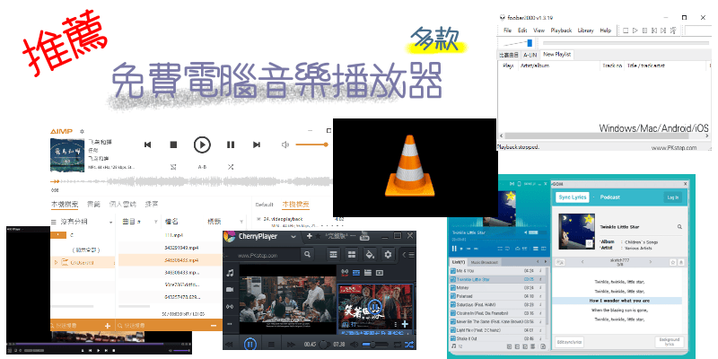Click CherryPlayer stop button
This screenshot has height=359, width=718.
[x=271, y=344]
